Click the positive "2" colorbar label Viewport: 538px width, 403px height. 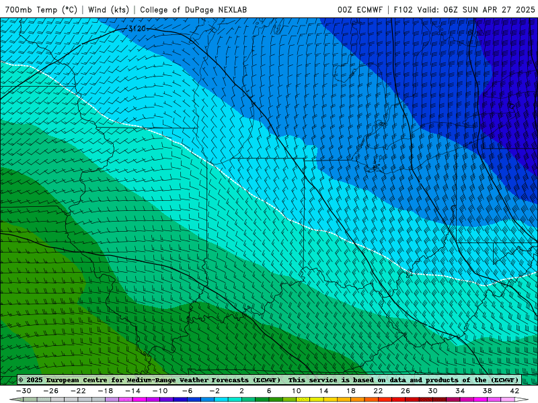coord(241,391)
